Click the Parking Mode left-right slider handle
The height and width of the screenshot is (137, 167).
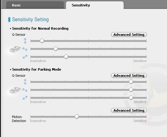[131, 90]
